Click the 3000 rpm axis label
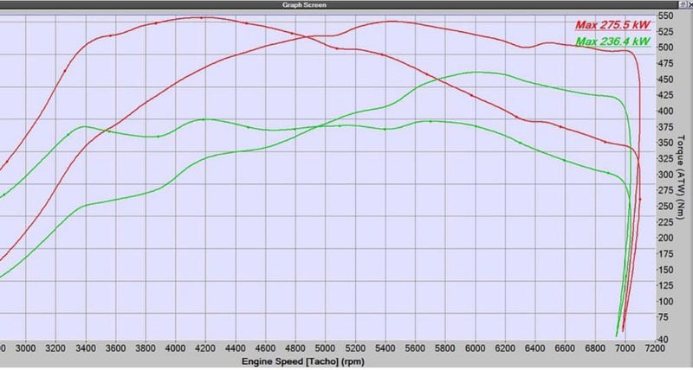 [x=26, y=348]
